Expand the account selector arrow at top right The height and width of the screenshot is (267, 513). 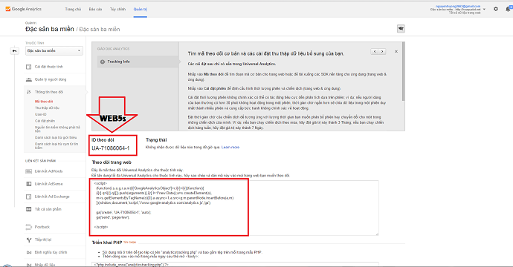[x=484, y=9]
